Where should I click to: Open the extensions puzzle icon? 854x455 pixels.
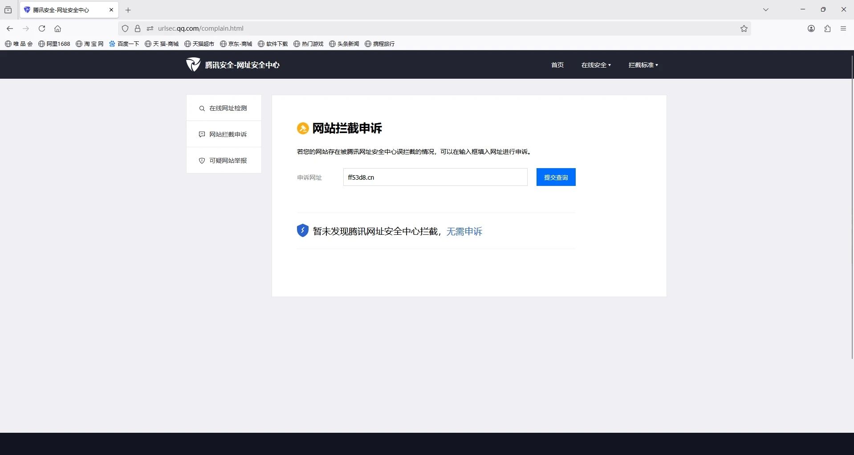click(x=827, y=28)
